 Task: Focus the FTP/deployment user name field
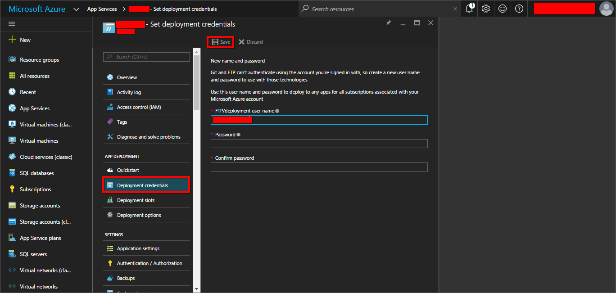click(319, 120)
